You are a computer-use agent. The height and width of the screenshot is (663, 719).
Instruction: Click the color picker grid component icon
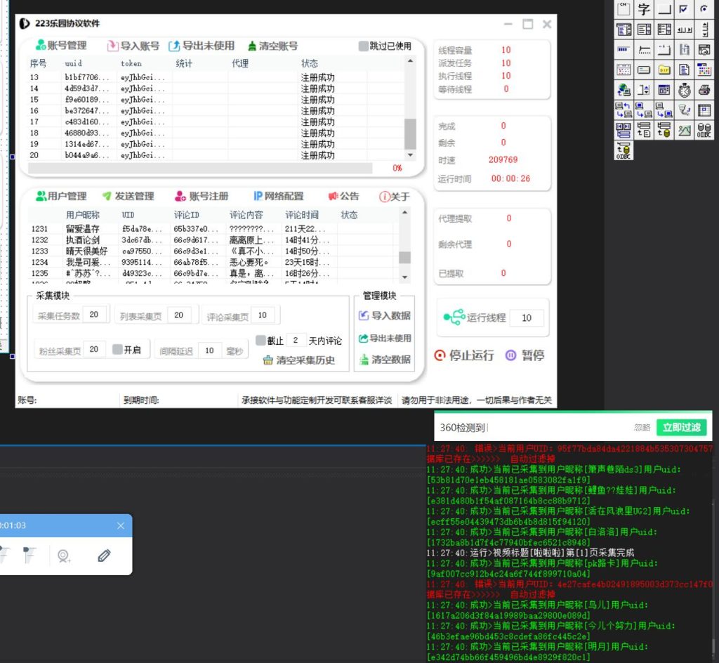(704, 70)
